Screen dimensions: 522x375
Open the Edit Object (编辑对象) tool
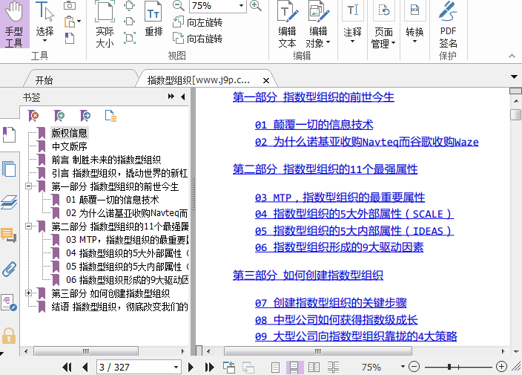click(x=318, y=25)
